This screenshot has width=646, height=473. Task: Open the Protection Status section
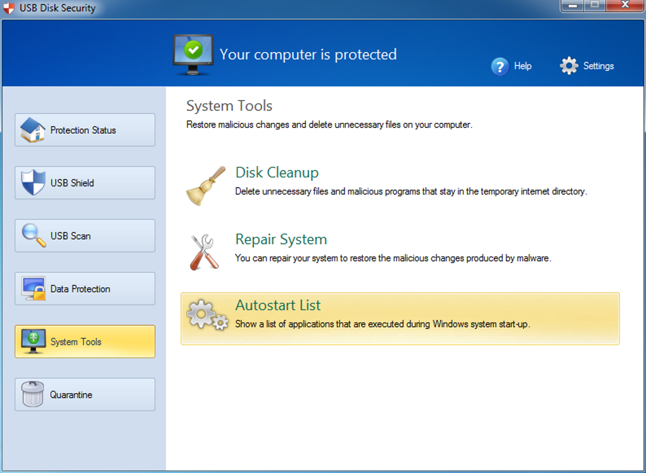(85, 130)
